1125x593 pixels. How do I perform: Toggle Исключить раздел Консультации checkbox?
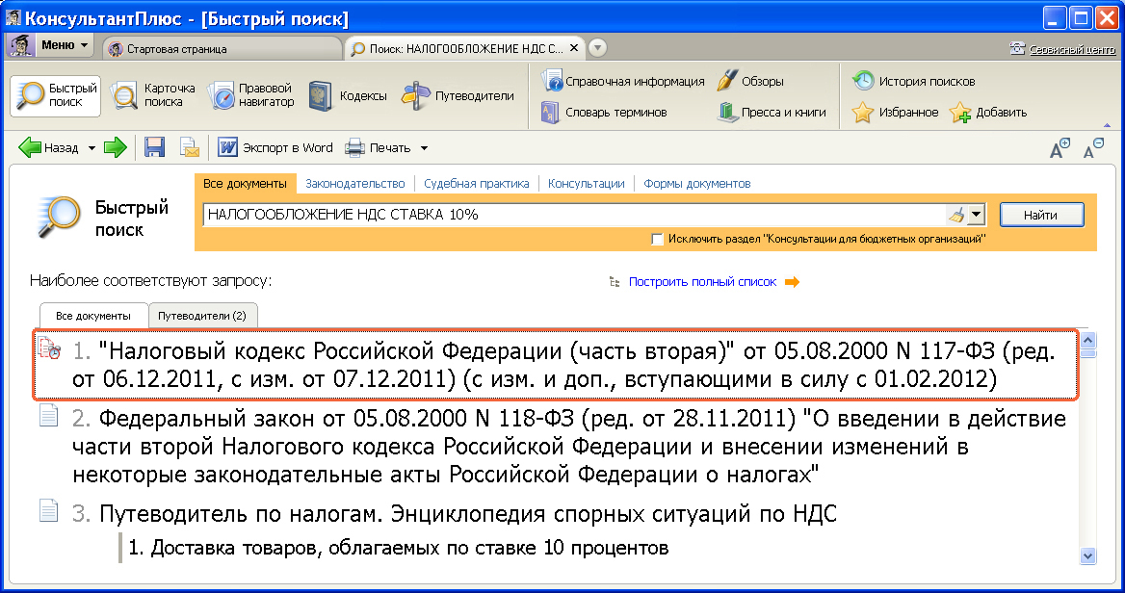tap(657, 239)
